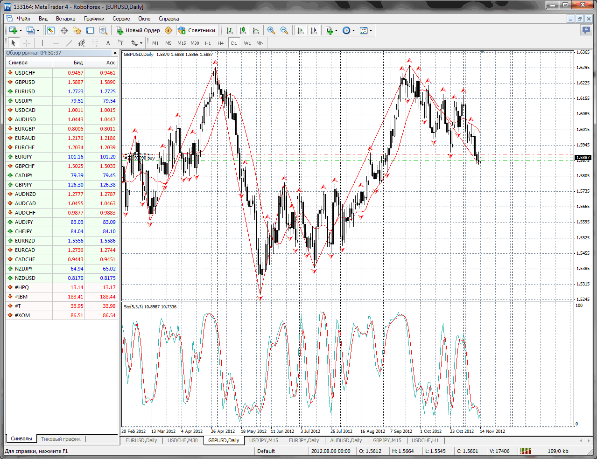Click the Советники button
The width and height of the screenshot is (597, 459).
pyautogui.click(x=197, y=30)
